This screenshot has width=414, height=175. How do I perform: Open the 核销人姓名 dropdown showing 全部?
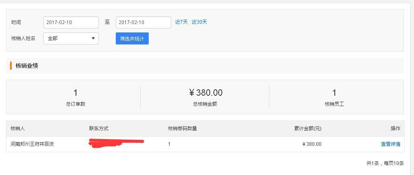[x=71, y=38]
